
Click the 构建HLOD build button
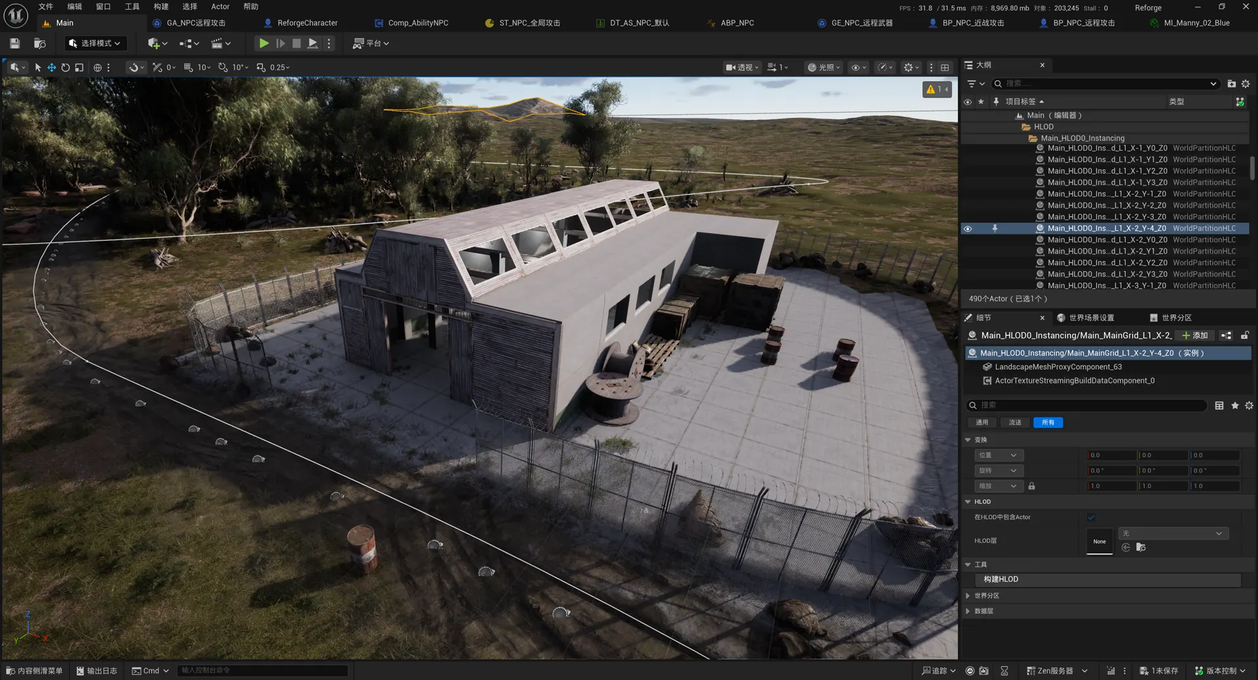pyautogui.click(x=1108, y=580)
